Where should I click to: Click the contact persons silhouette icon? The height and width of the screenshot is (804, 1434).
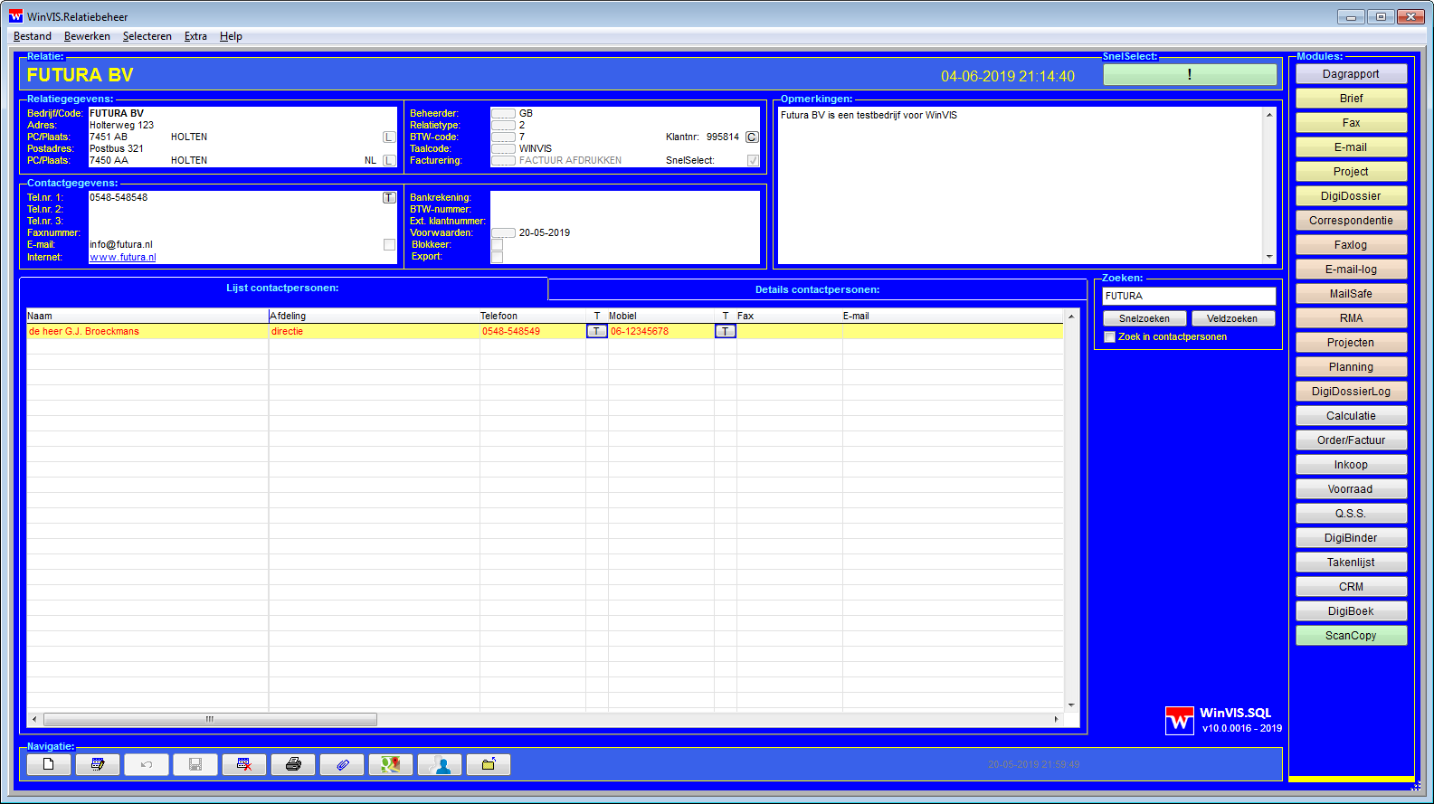coord(441,764)
